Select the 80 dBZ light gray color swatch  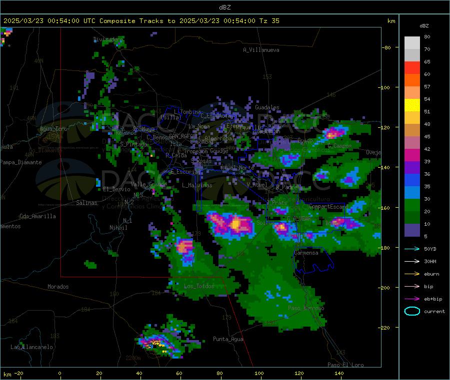click(x=412, y=43)
